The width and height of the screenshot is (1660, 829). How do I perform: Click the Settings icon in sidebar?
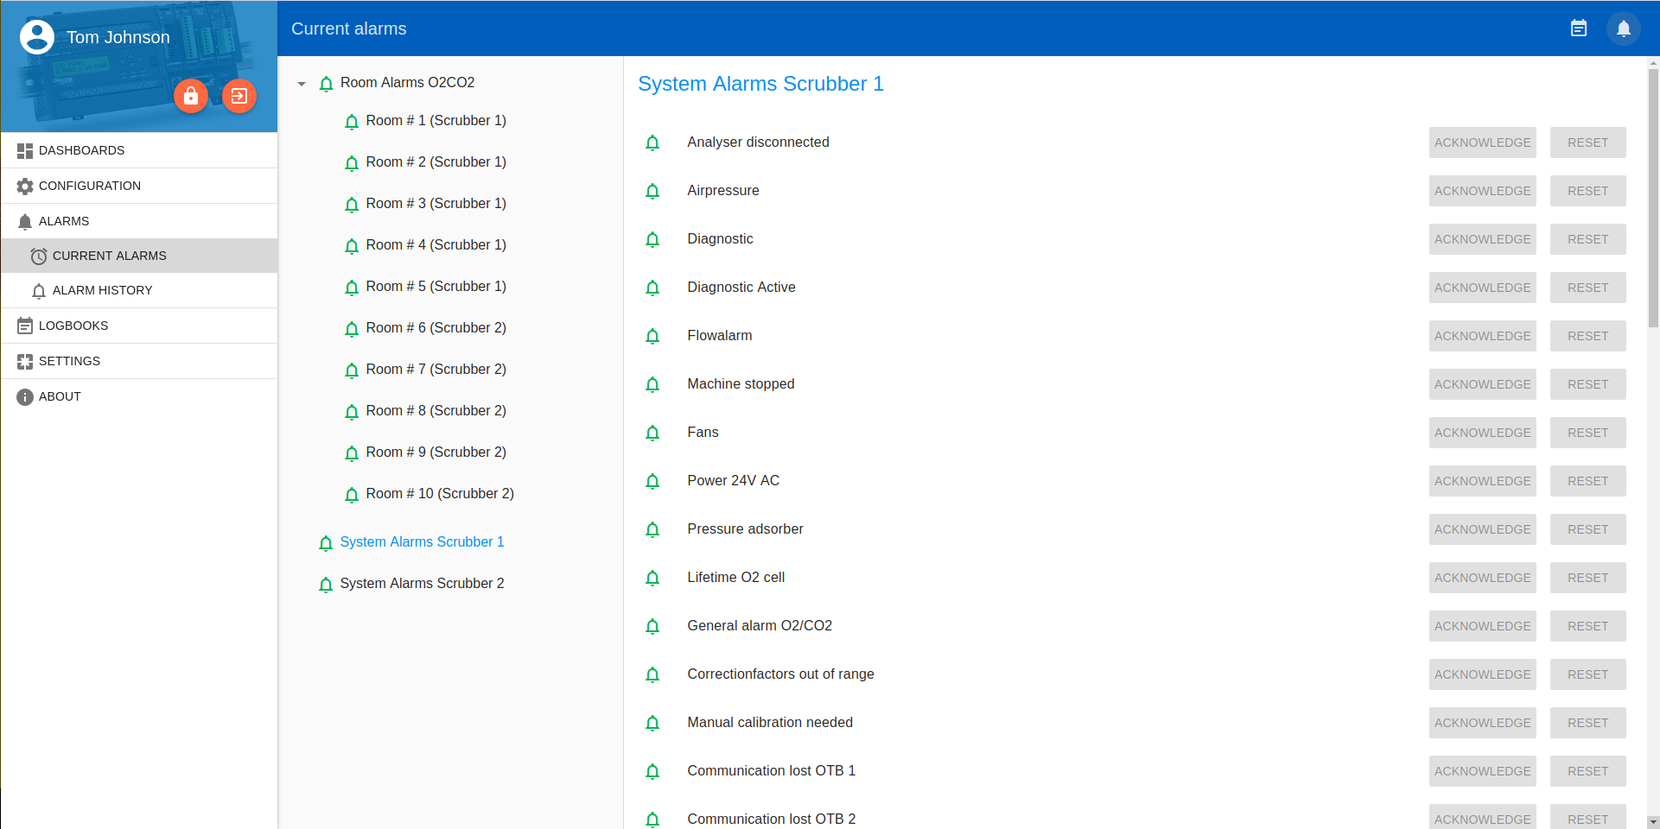point(25,362)
